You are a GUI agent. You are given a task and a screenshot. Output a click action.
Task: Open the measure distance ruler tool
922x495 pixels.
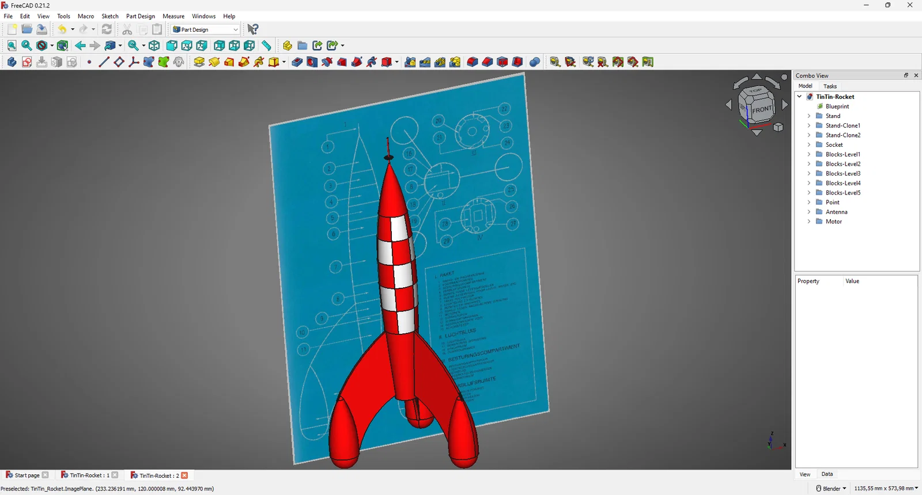click(266, 45)
